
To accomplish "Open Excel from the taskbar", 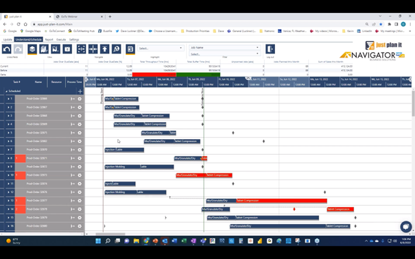I will pyautogui.click(x=184, y=241).
